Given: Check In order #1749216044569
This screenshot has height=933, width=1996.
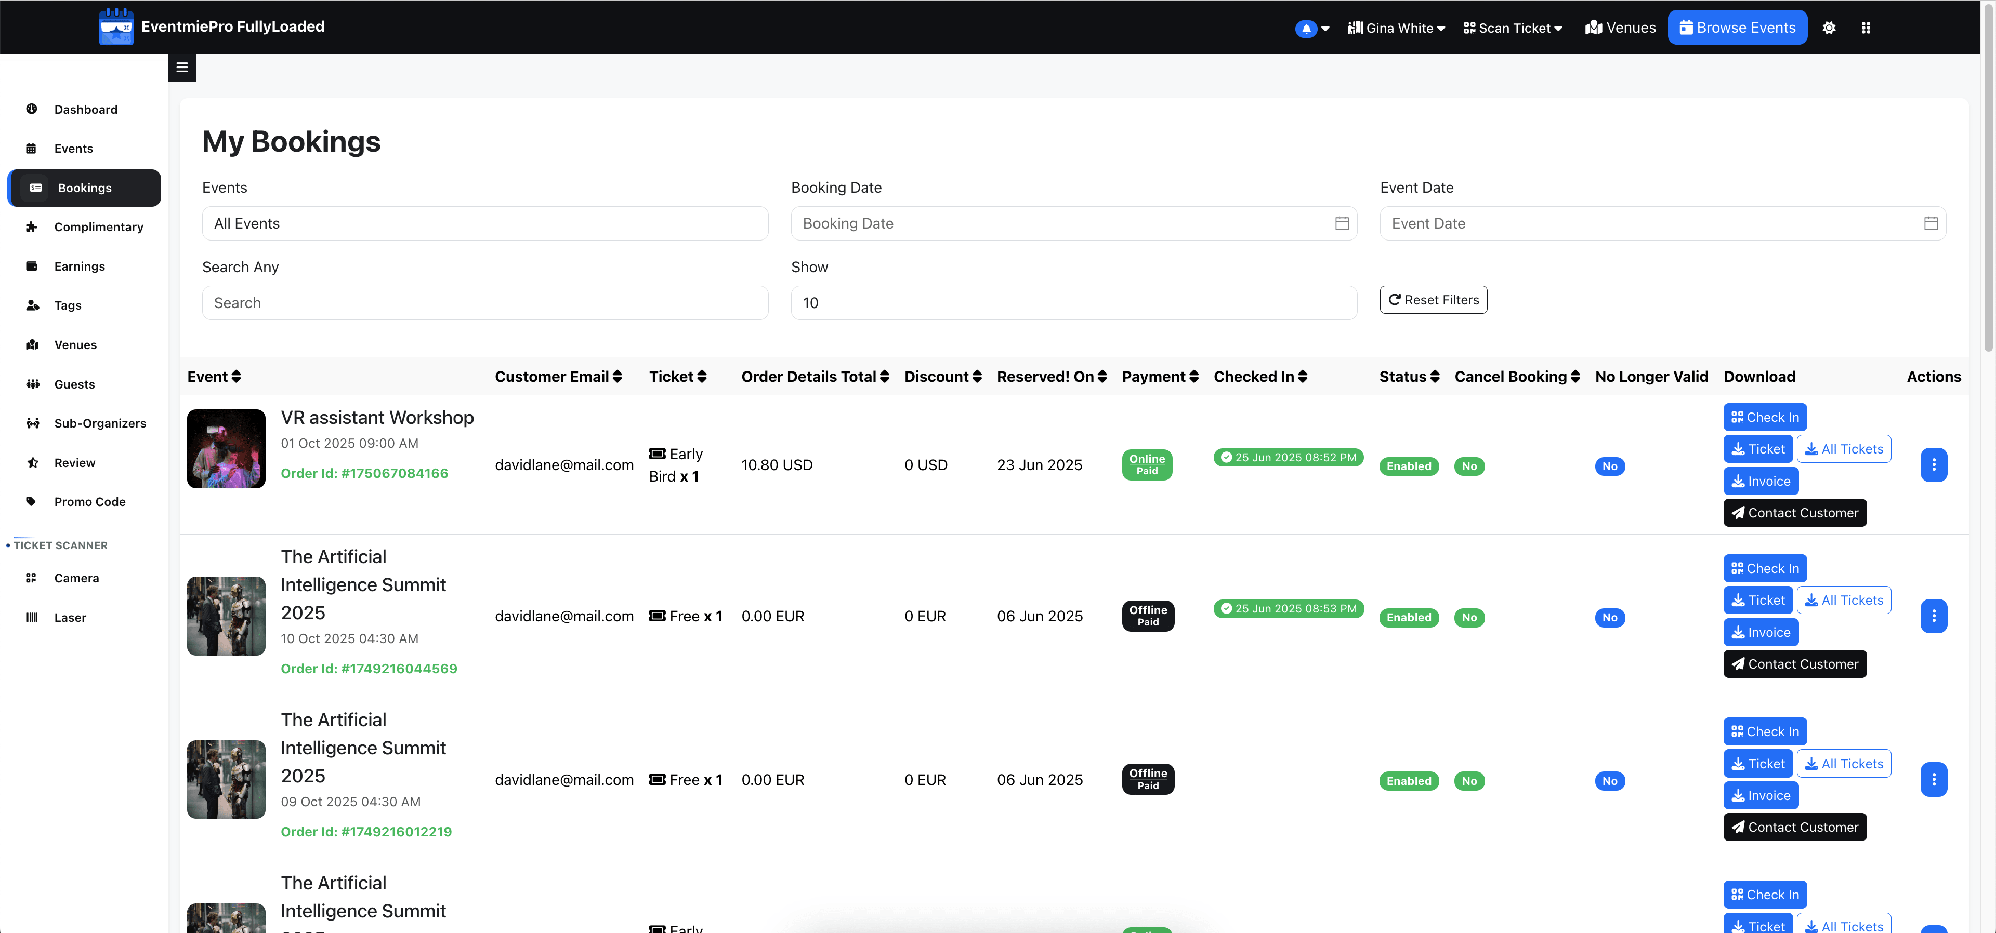Looking at the screenshot, I should [1765, 568].
